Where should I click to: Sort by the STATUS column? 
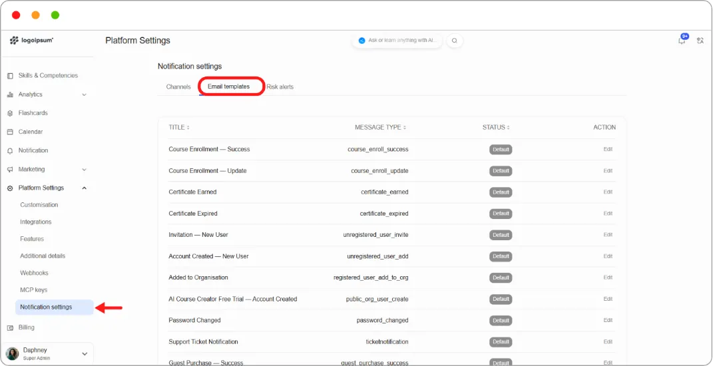pyautogui.click(x=496, y=127)
